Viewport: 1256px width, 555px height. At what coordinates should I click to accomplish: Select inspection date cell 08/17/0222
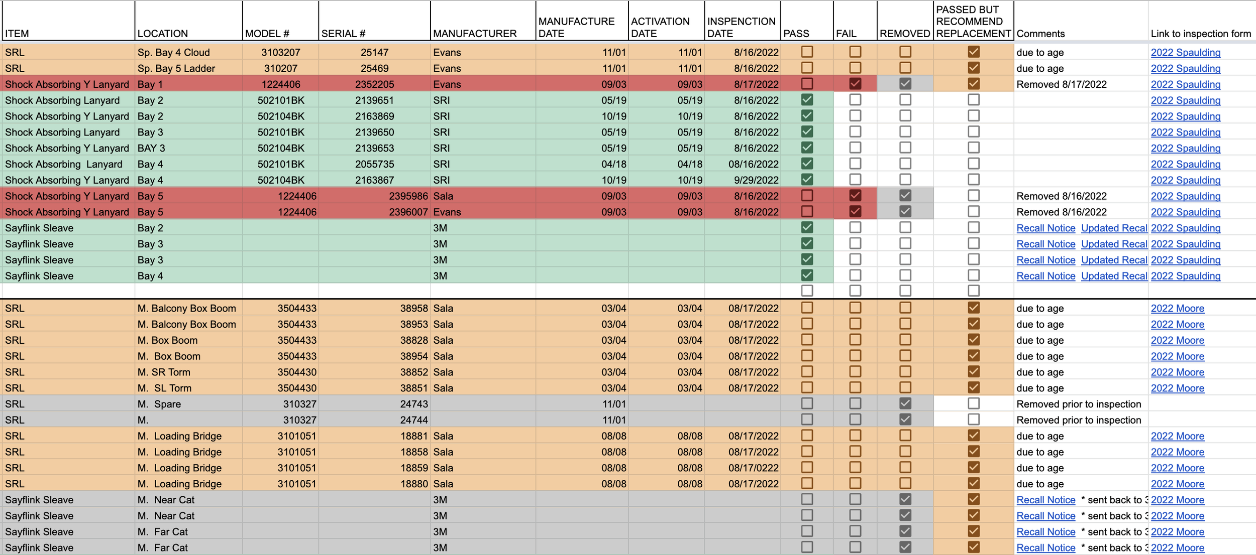click(743, 468)
